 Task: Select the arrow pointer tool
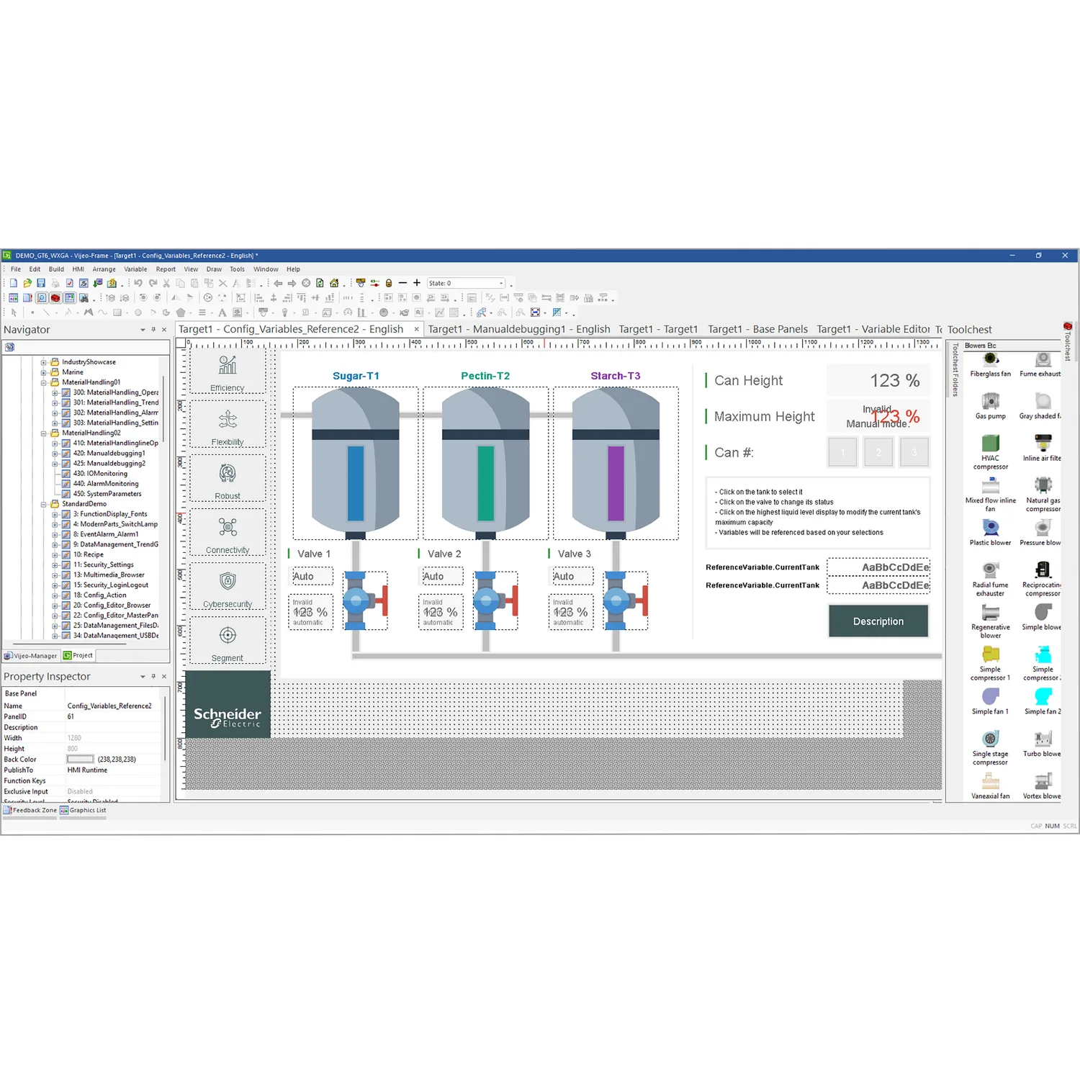point(14,312)
